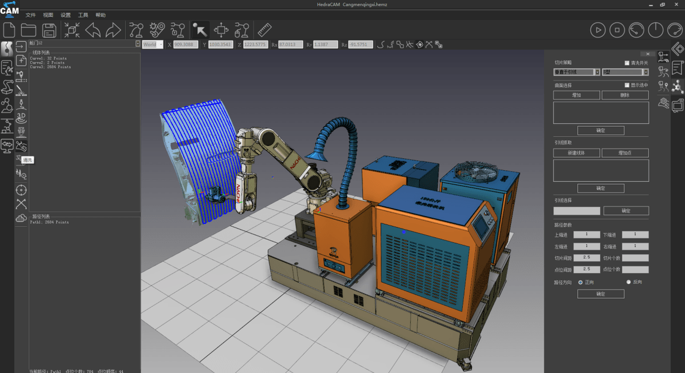Open the ruler measurement tool
Image resolution: width=685 pixels, height=373 pixels.
point(264,30)
